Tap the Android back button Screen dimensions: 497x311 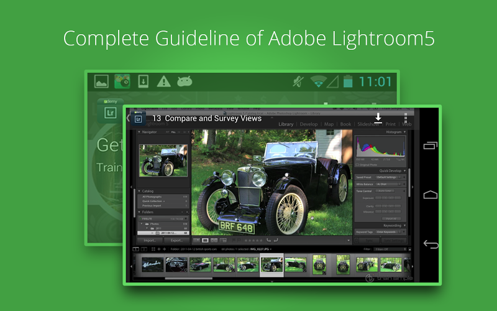[x=431, y=244]
